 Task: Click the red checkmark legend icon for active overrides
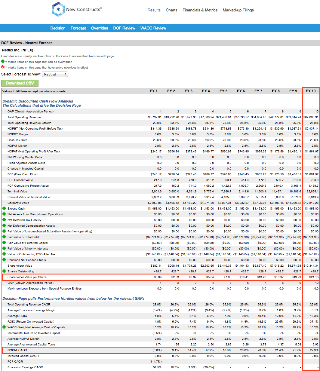click(x=3, y=67)
